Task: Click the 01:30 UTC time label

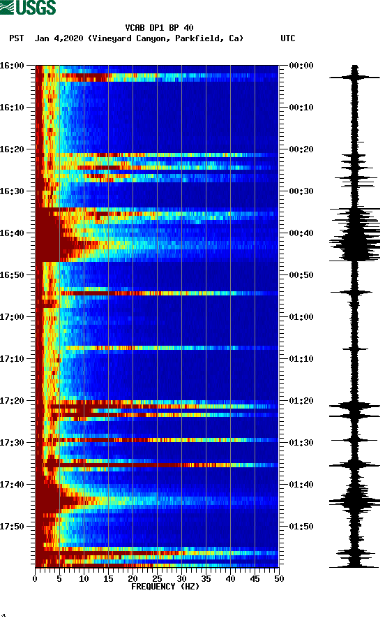Action: [301, 443]
